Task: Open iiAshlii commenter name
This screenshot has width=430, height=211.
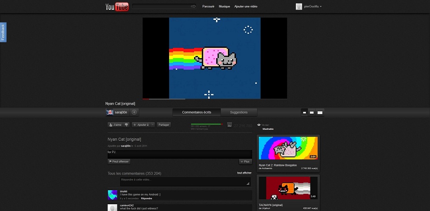Action: 124,191
